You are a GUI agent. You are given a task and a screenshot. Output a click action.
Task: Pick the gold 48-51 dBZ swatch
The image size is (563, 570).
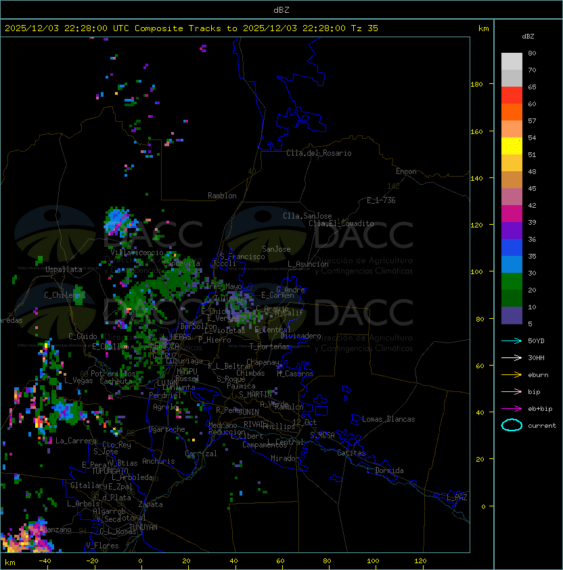(512, 163)
